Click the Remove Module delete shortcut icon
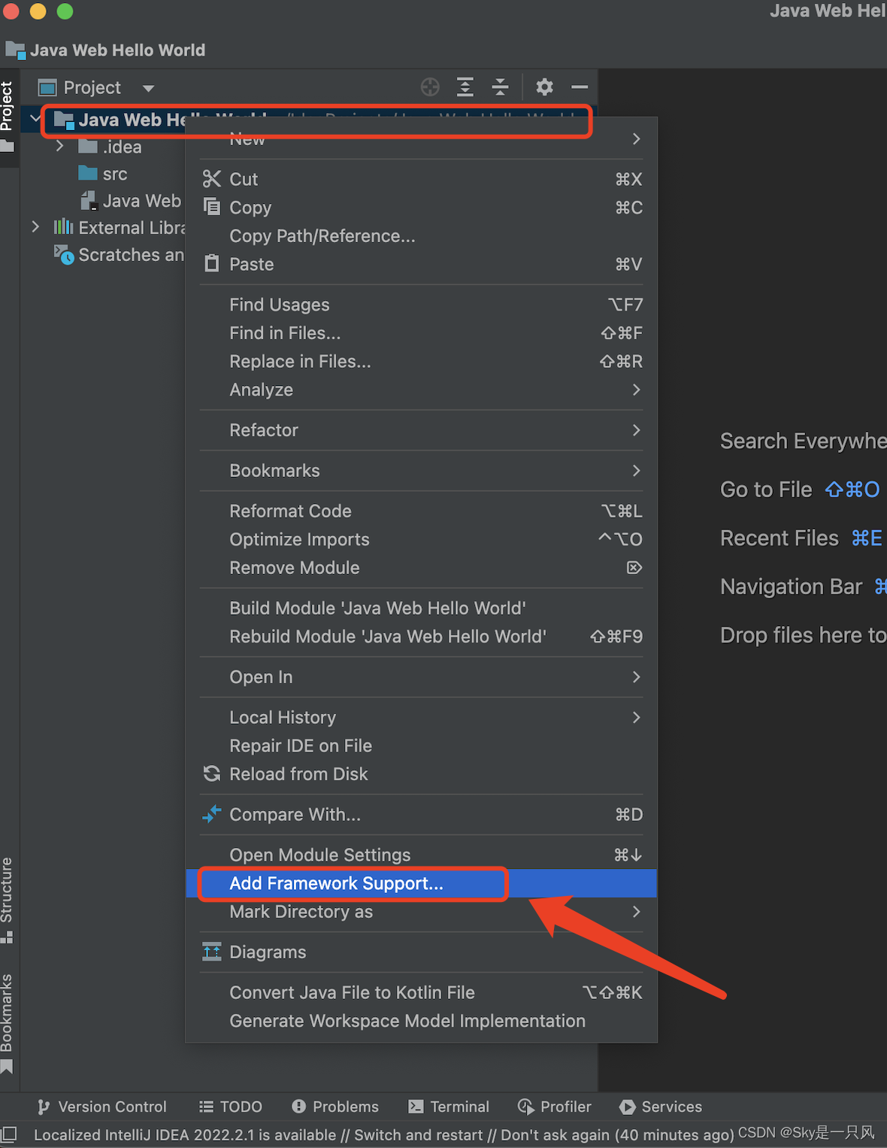Image resolution: width=887 pixels, height=1148 pixels. (x=634, y=567)
